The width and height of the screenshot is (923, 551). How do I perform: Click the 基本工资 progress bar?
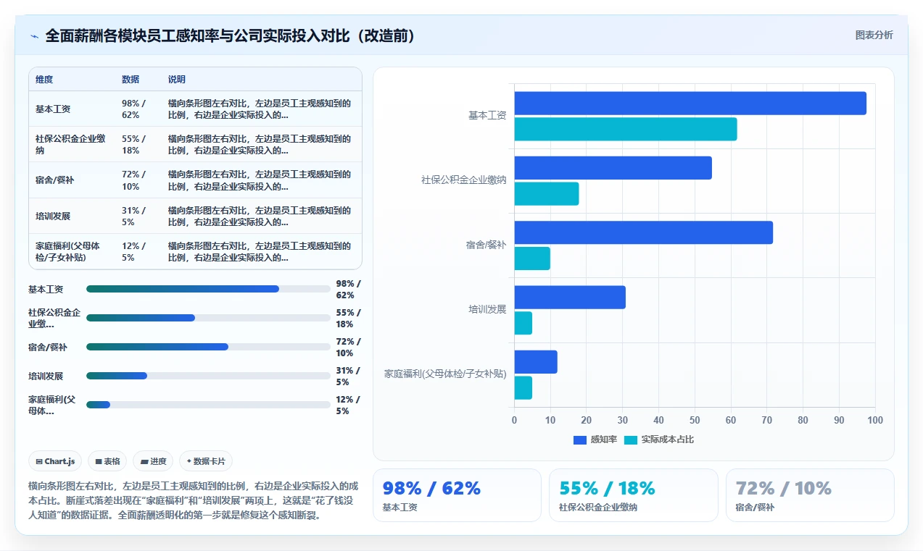(x=208, y=289)
